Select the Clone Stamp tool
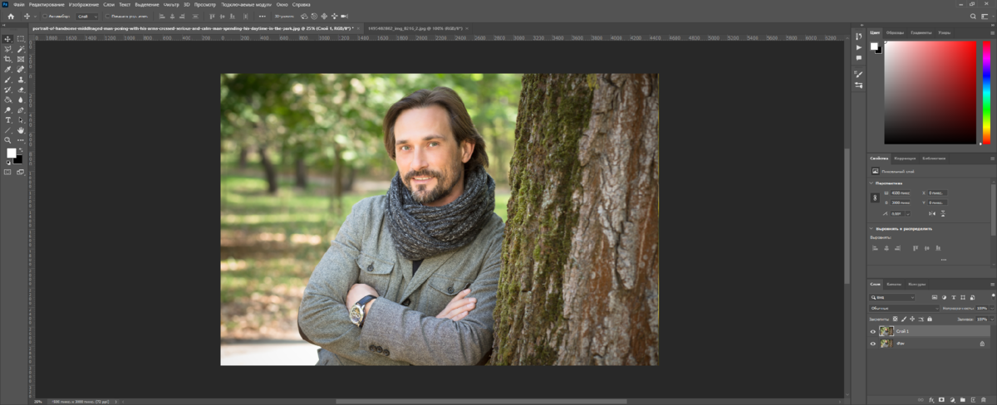Image resolution: width=997 pixels, height=405 pixels. tap(21, 80)
